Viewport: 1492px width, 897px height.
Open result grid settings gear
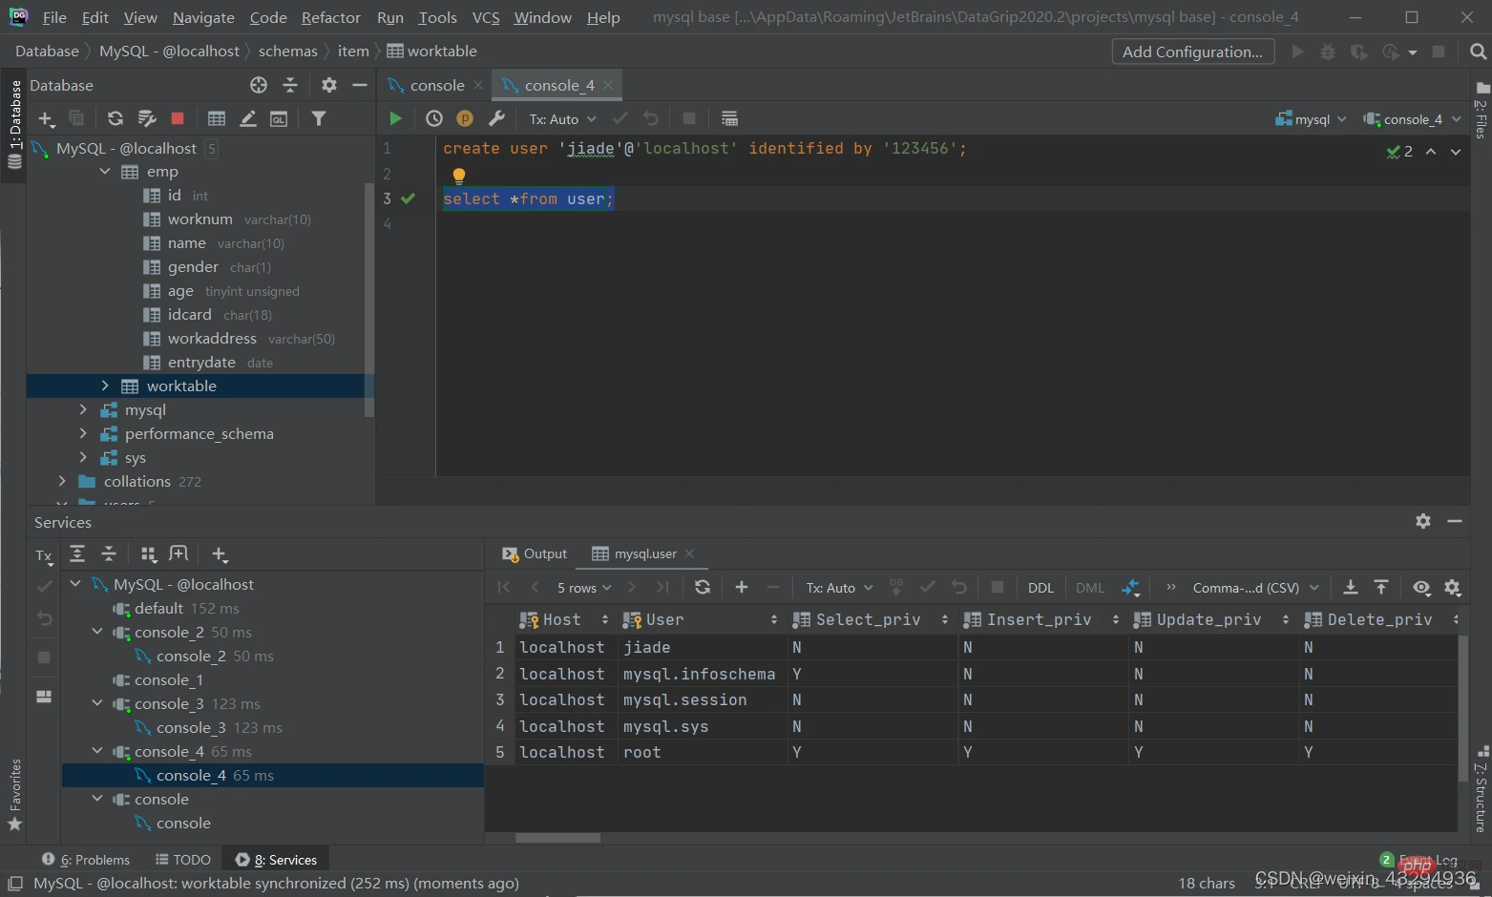pos(1453,588)
